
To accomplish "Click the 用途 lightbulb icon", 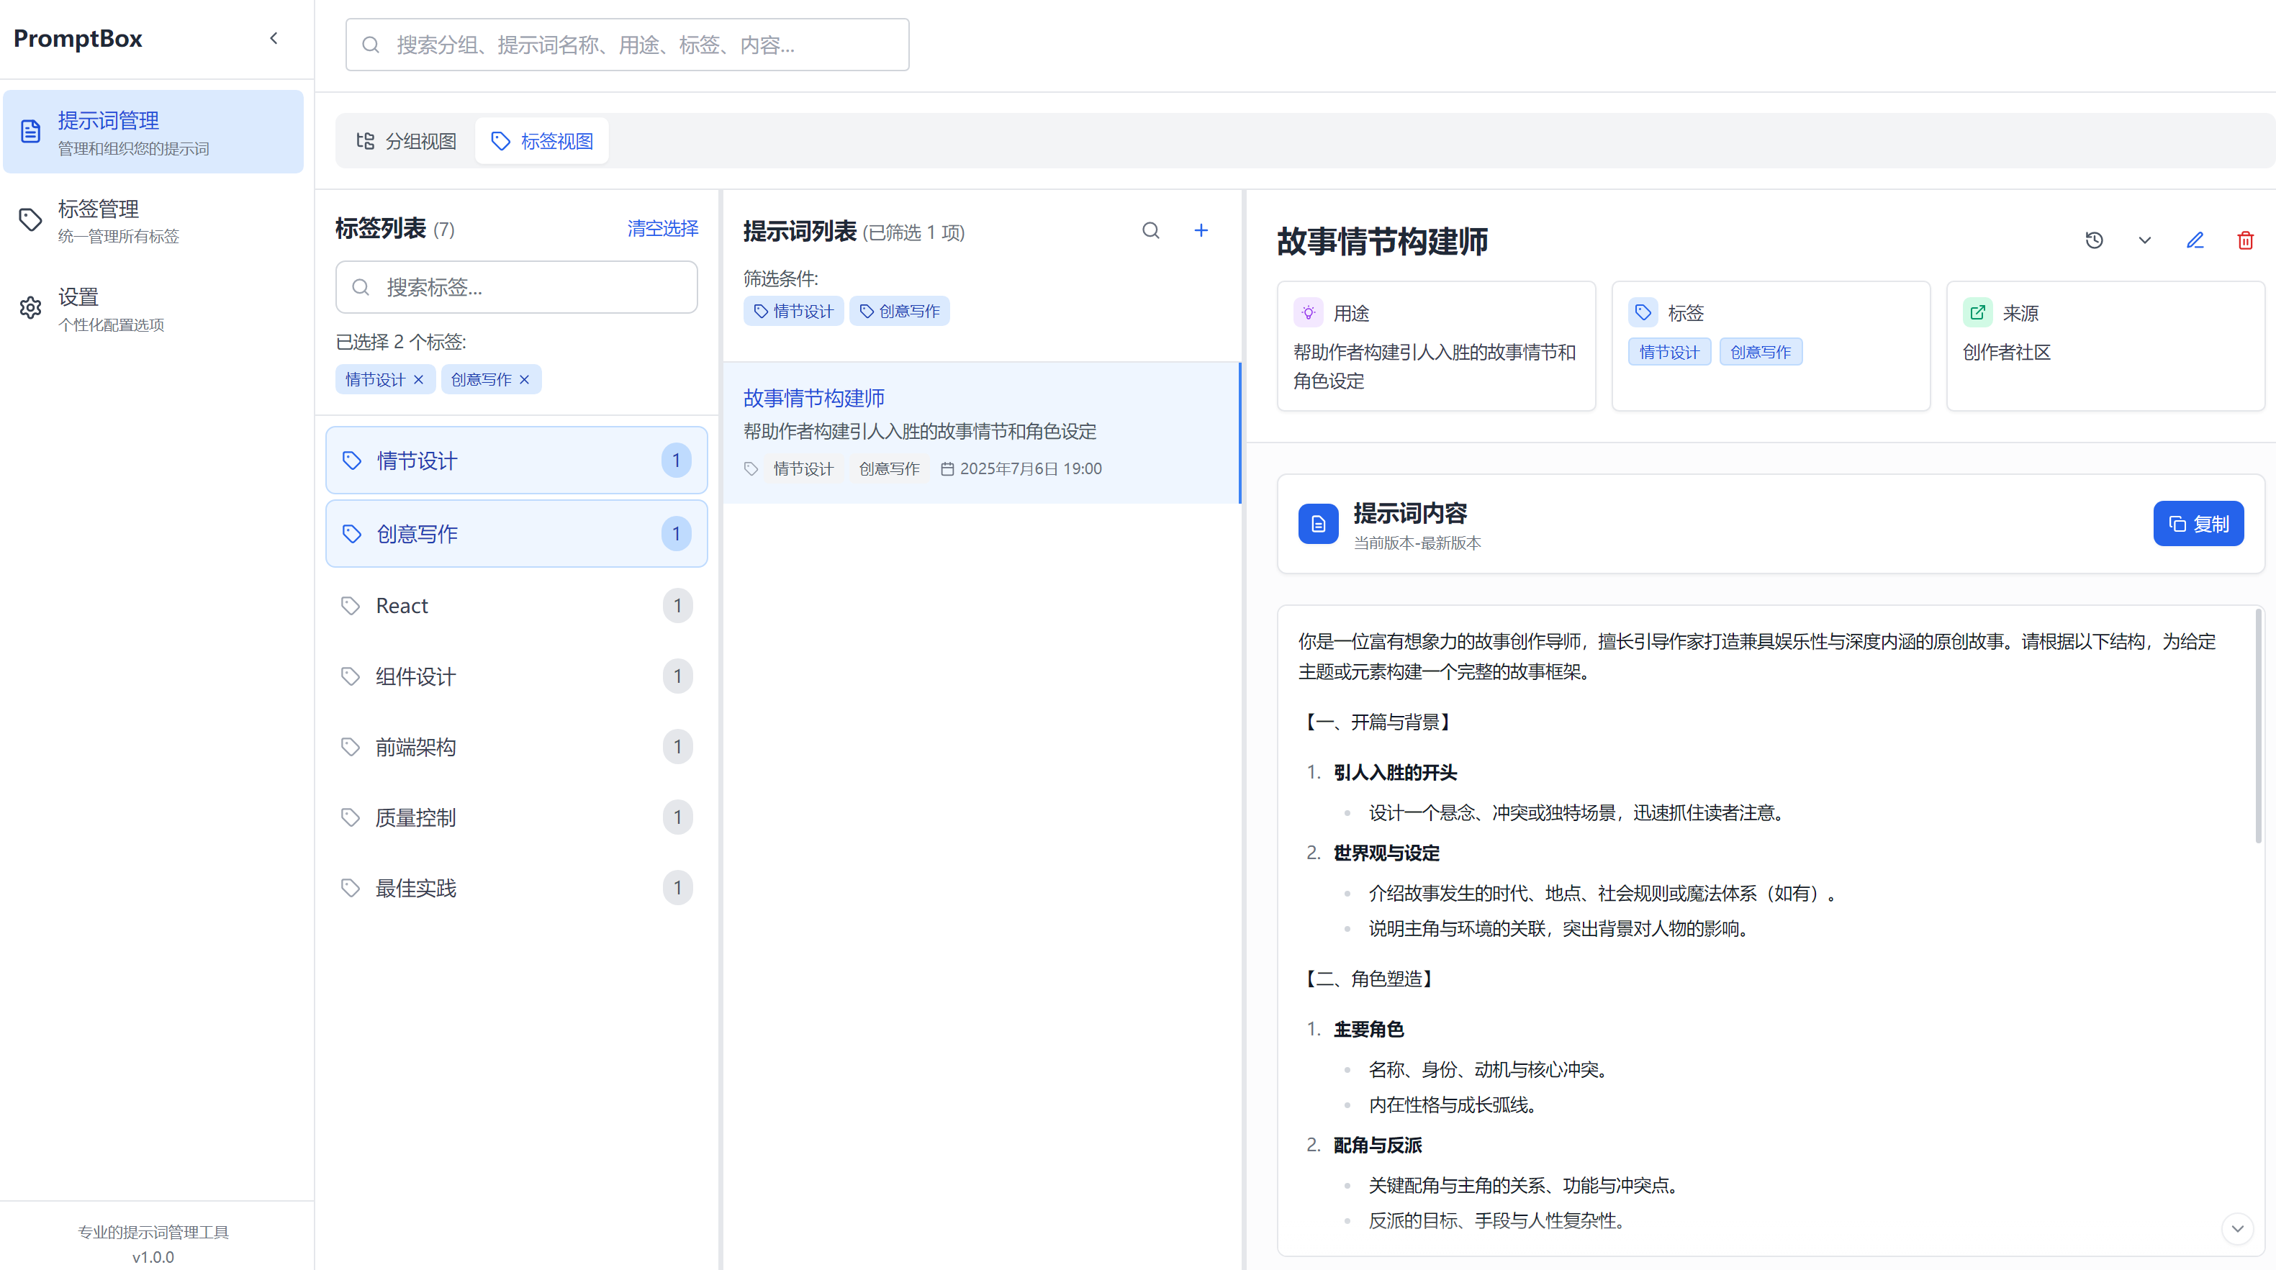I will [x=1308, y=312].
